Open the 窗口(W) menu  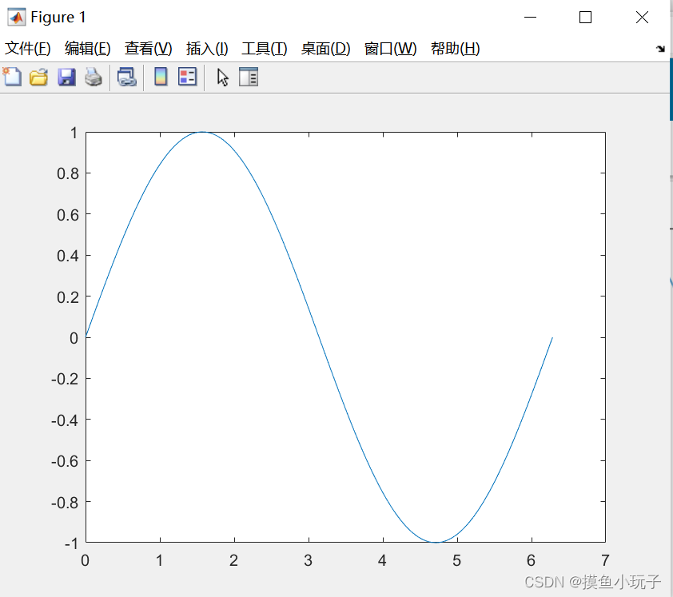390,49
